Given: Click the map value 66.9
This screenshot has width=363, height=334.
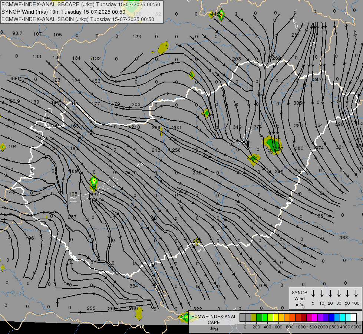Looking at the screenshot, I should pyautogui.click(x=16, y=79).
